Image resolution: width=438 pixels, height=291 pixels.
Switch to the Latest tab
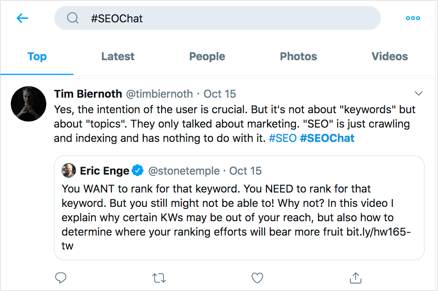point(117,57)
